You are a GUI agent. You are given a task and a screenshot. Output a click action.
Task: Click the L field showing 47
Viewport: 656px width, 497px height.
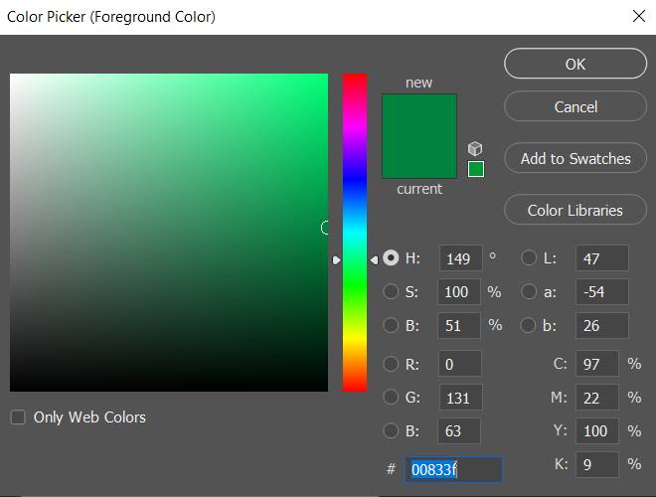point(601,258)
